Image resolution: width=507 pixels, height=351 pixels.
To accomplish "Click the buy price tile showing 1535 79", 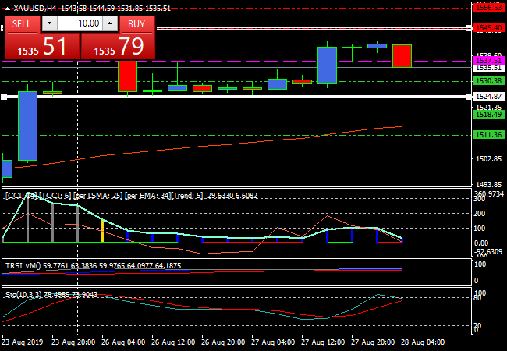I will pos(117,47).
